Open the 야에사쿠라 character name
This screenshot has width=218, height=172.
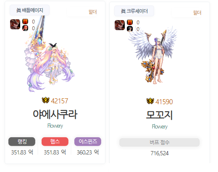[55, 114]
